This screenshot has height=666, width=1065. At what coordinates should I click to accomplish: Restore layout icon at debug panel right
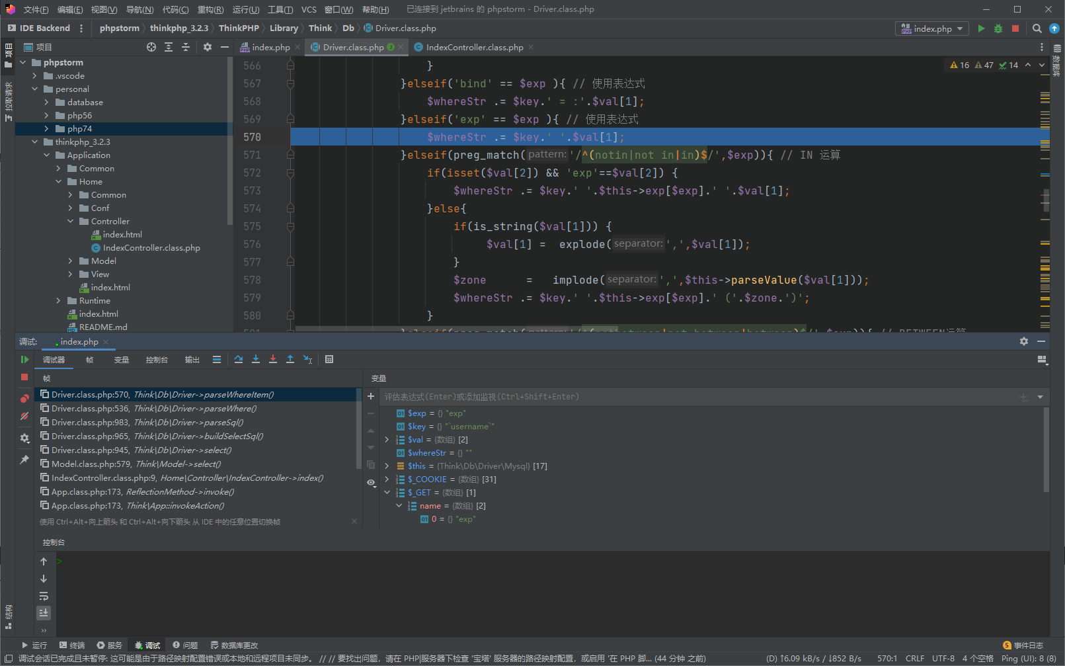point(1043,359)
